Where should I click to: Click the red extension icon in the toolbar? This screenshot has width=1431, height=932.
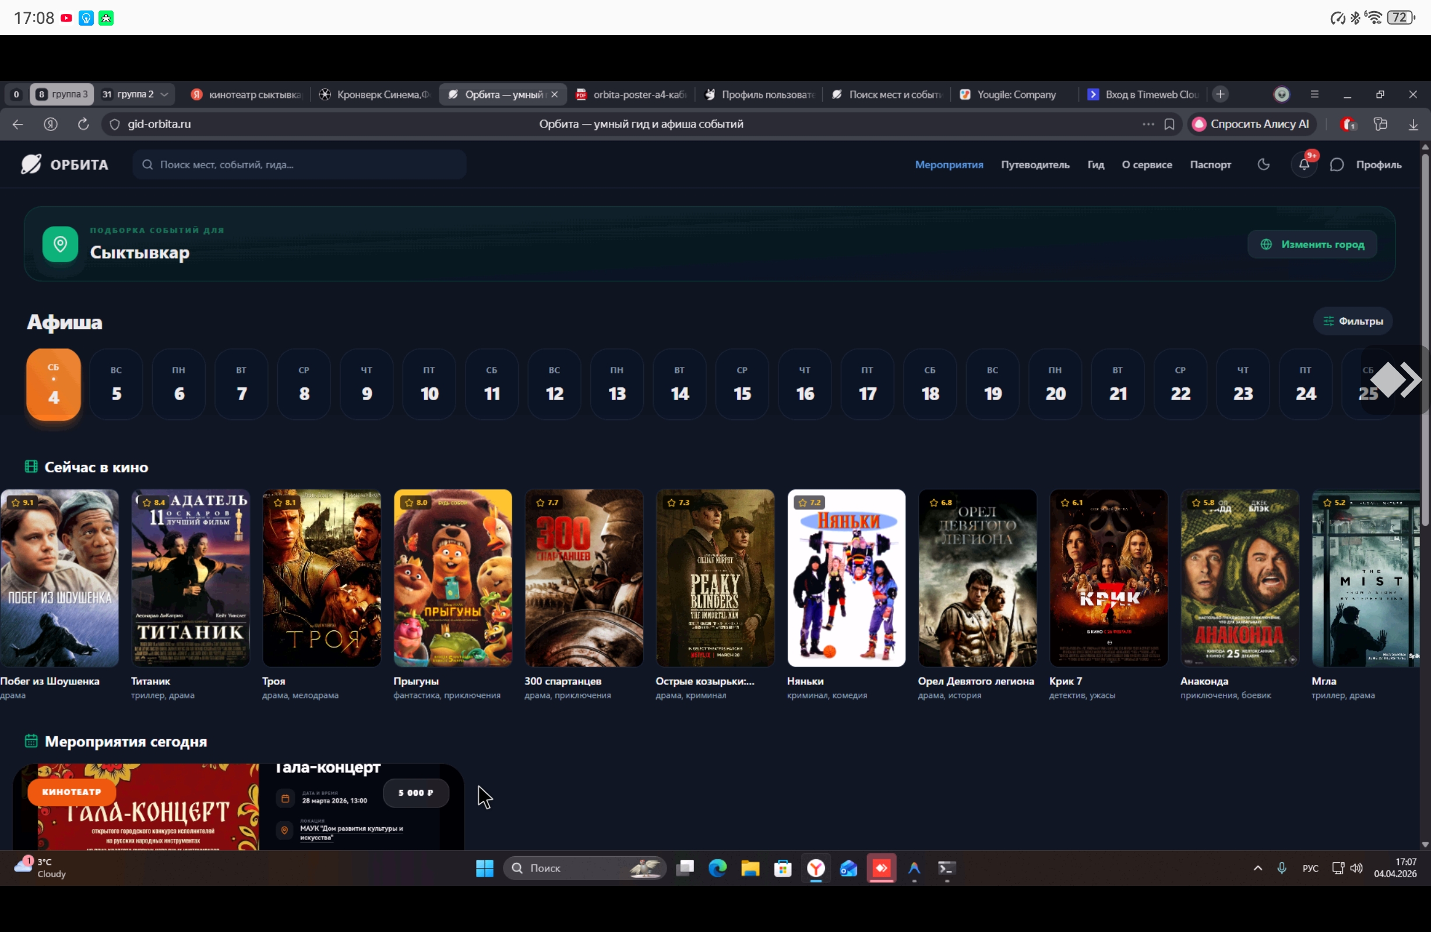(x=1348, y=124)
